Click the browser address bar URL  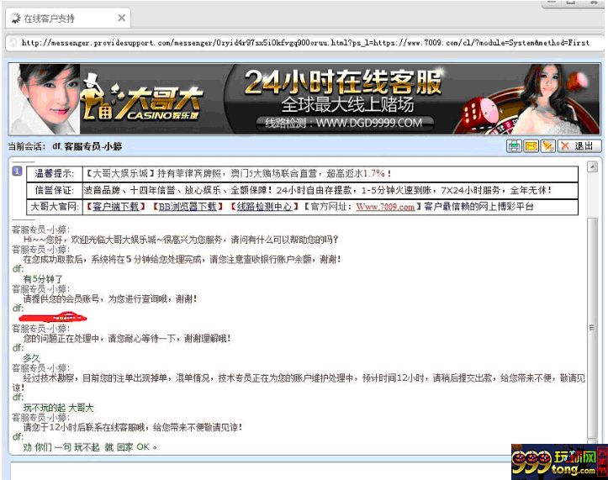point(305,43)
